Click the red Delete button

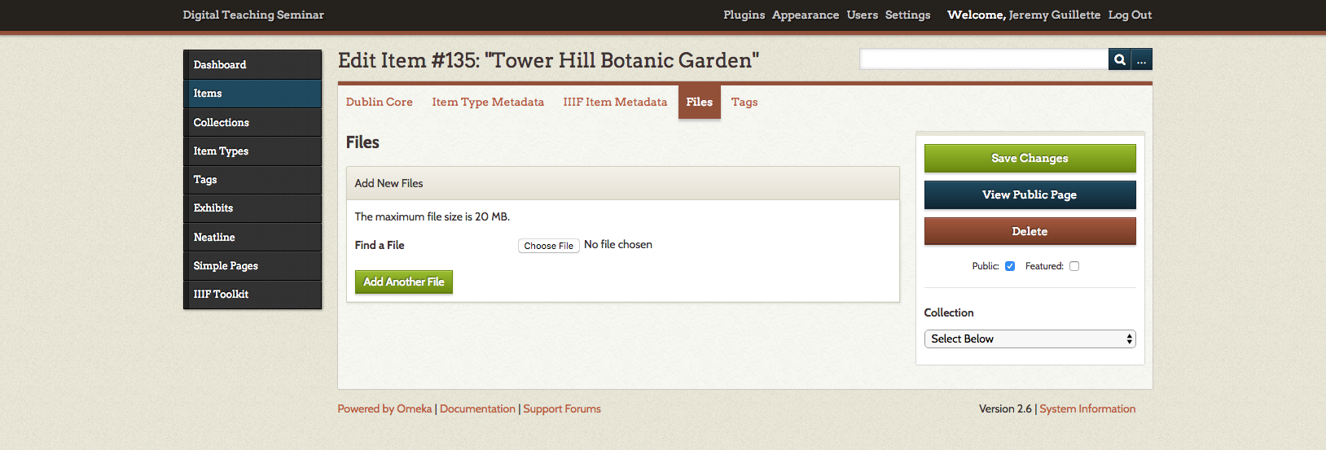pyautogui.click(x=1030, y=231)
